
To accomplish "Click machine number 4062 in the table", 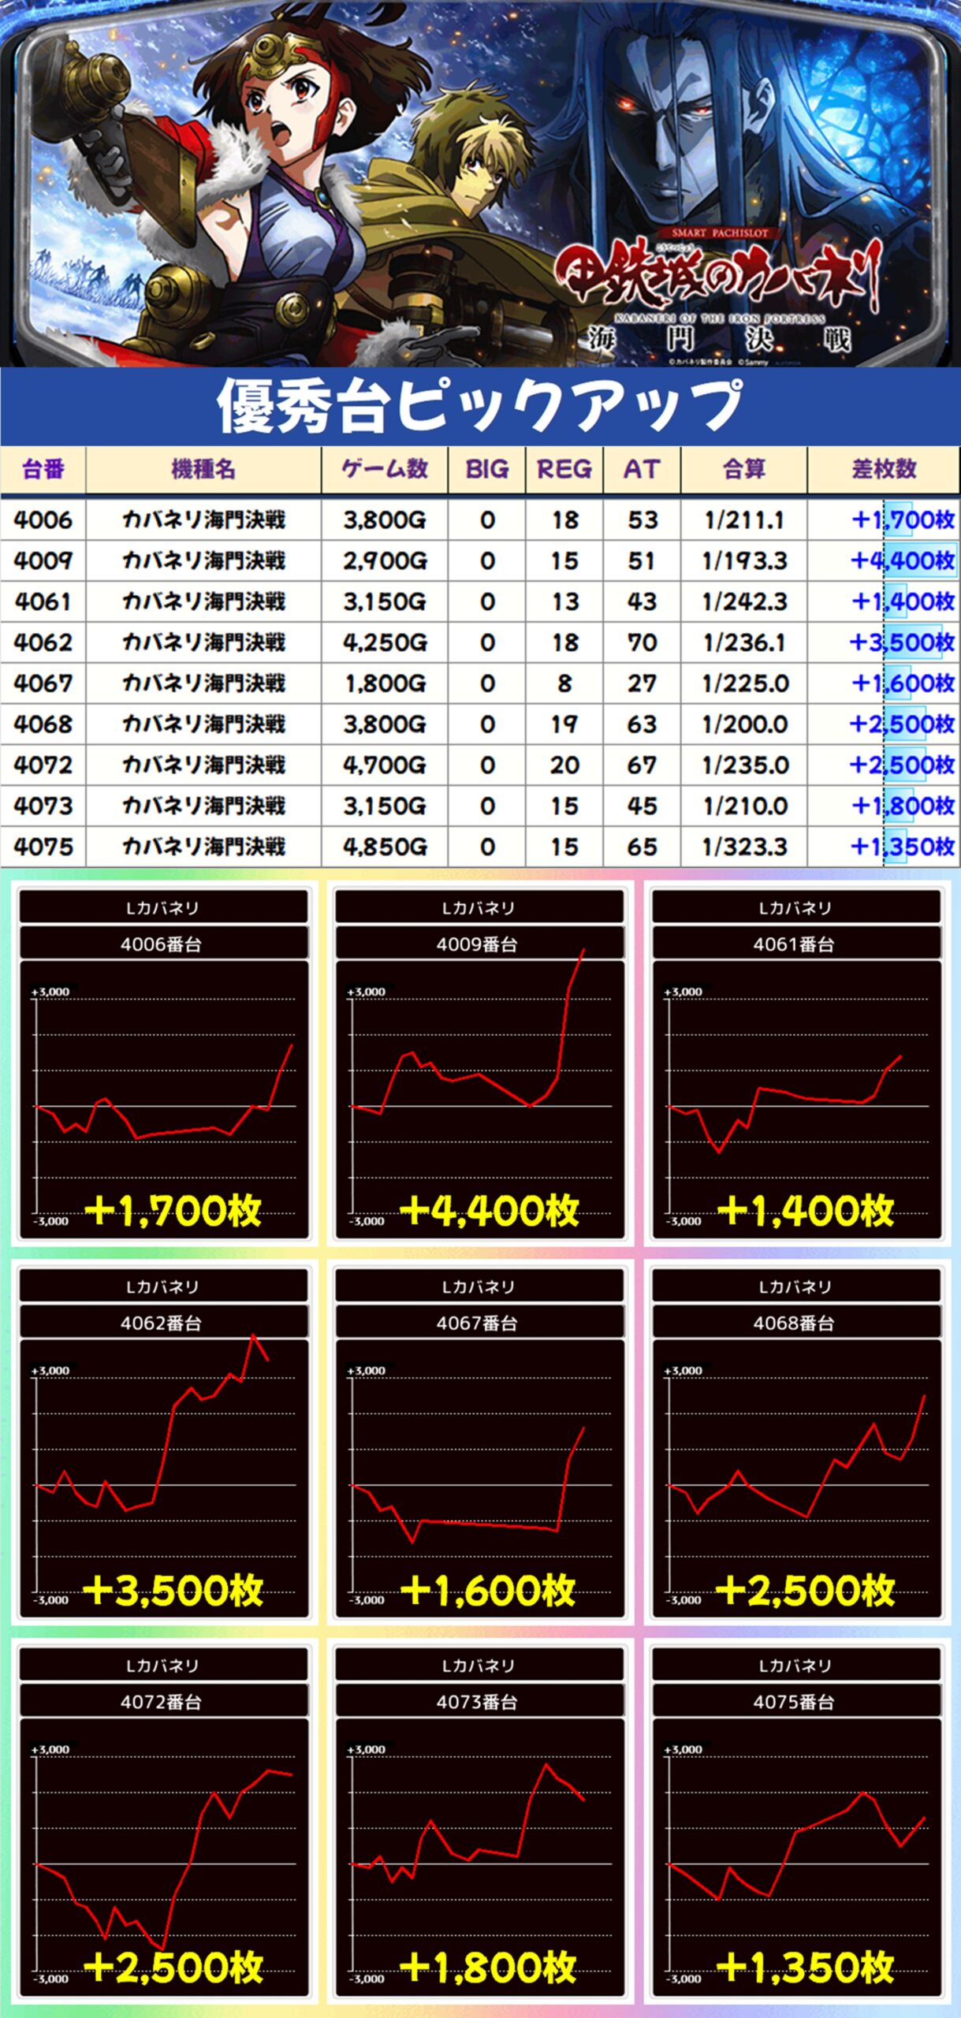I will (x=43, y=643).
